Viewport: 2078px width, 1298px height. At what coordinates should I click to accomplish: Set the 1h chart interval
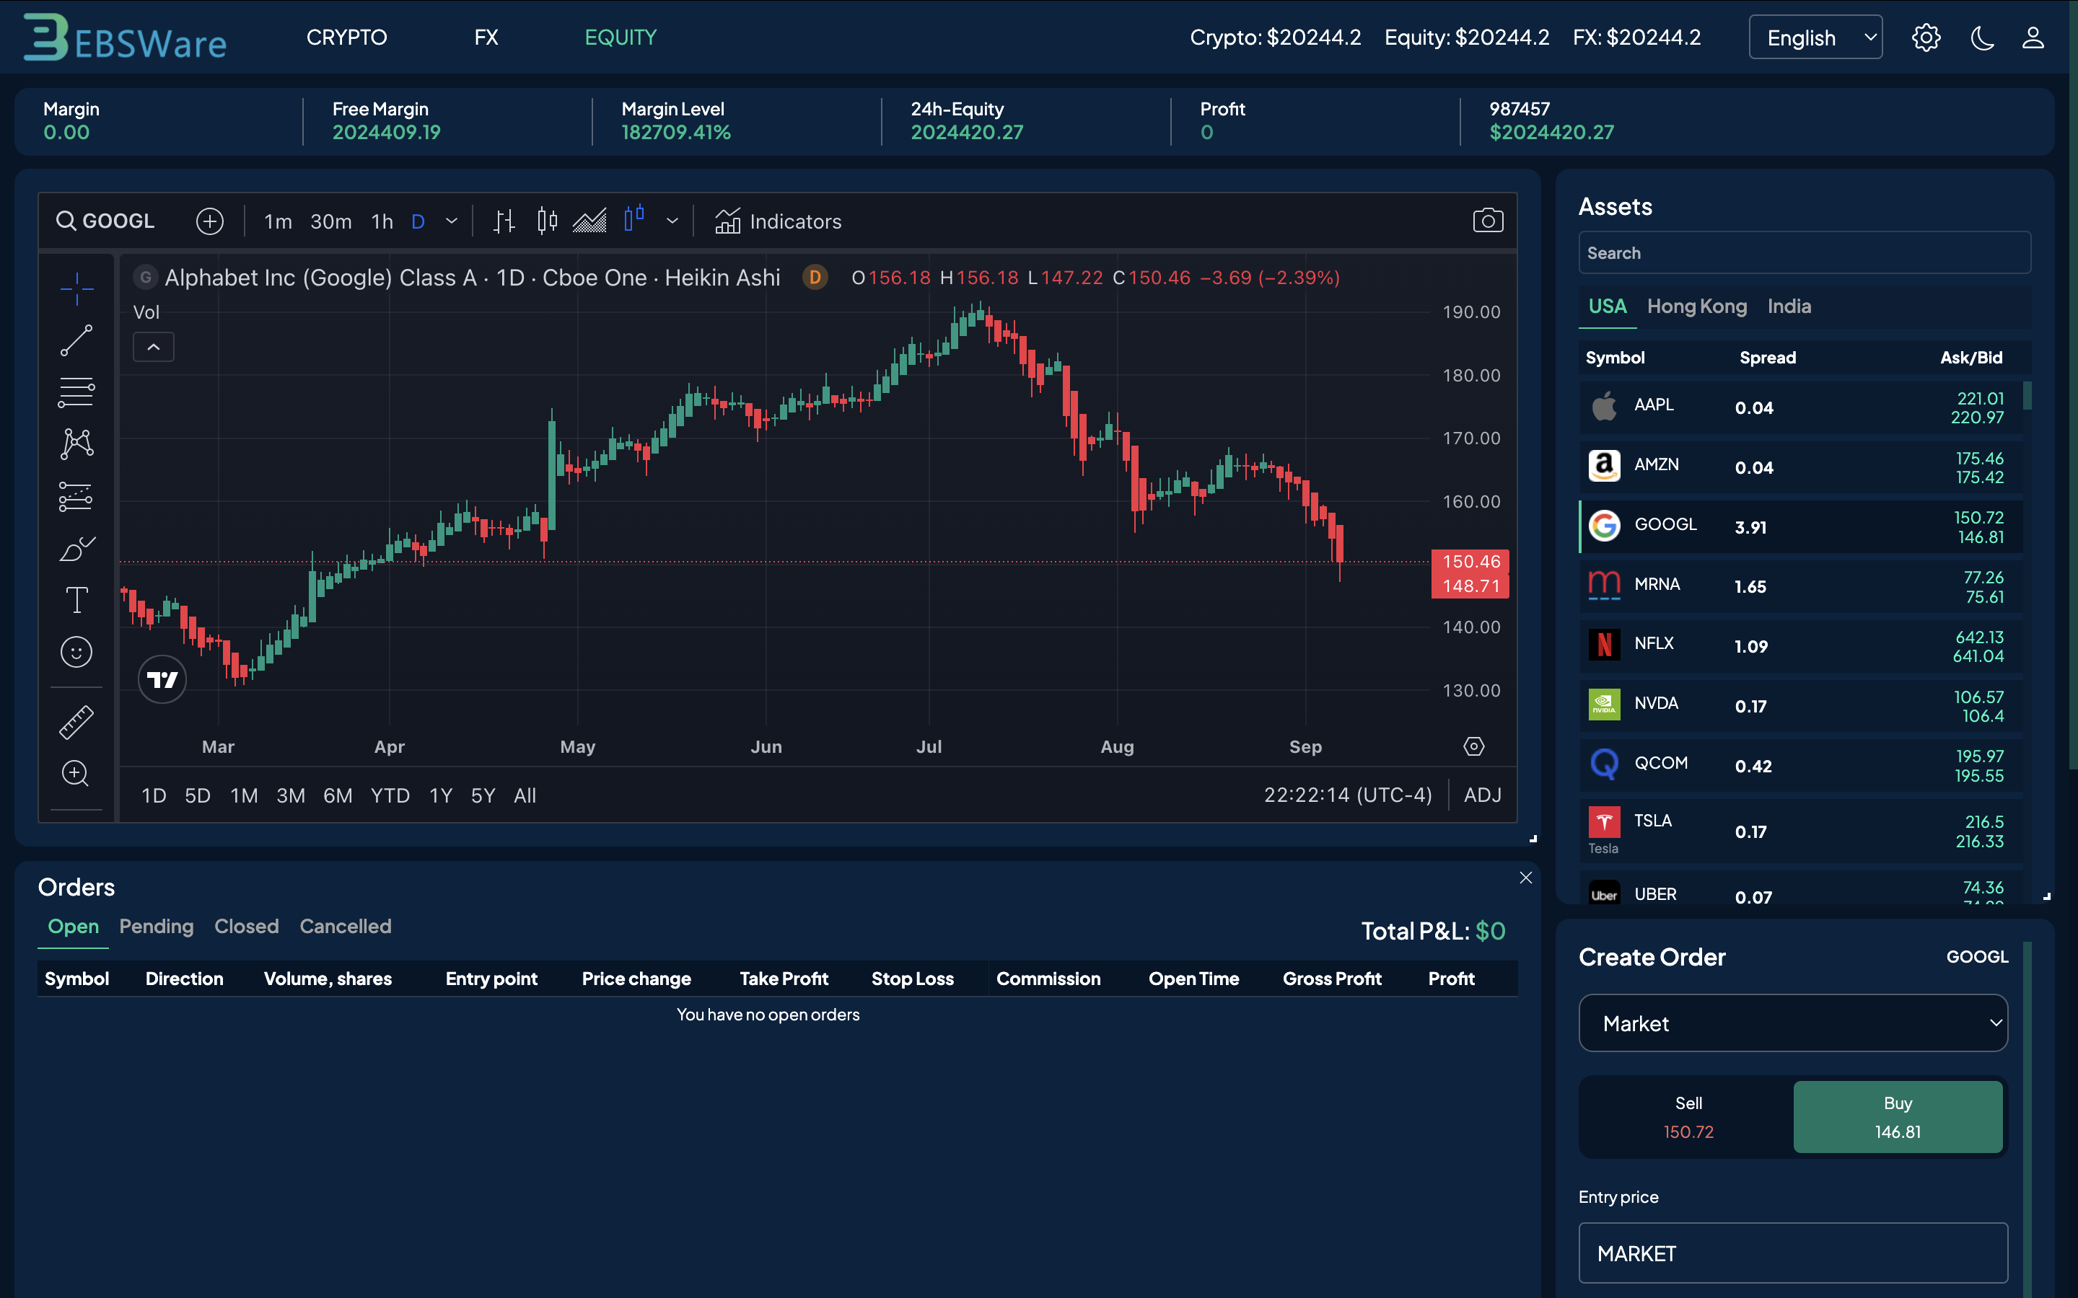[x=382, y=221]
